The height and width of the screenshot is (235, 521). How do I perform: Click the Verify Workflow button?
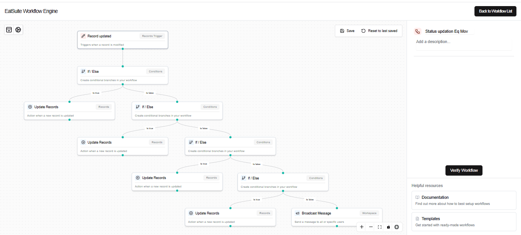pos(464,170)
